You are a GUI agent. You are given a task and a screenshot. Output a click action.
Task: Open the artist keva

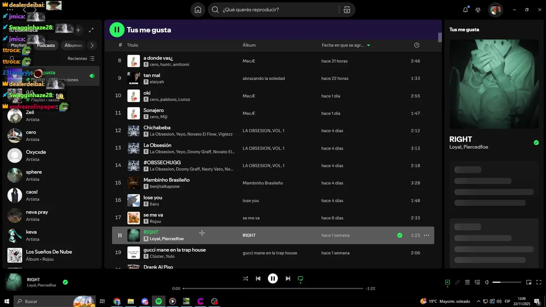(x=53, y=235)
